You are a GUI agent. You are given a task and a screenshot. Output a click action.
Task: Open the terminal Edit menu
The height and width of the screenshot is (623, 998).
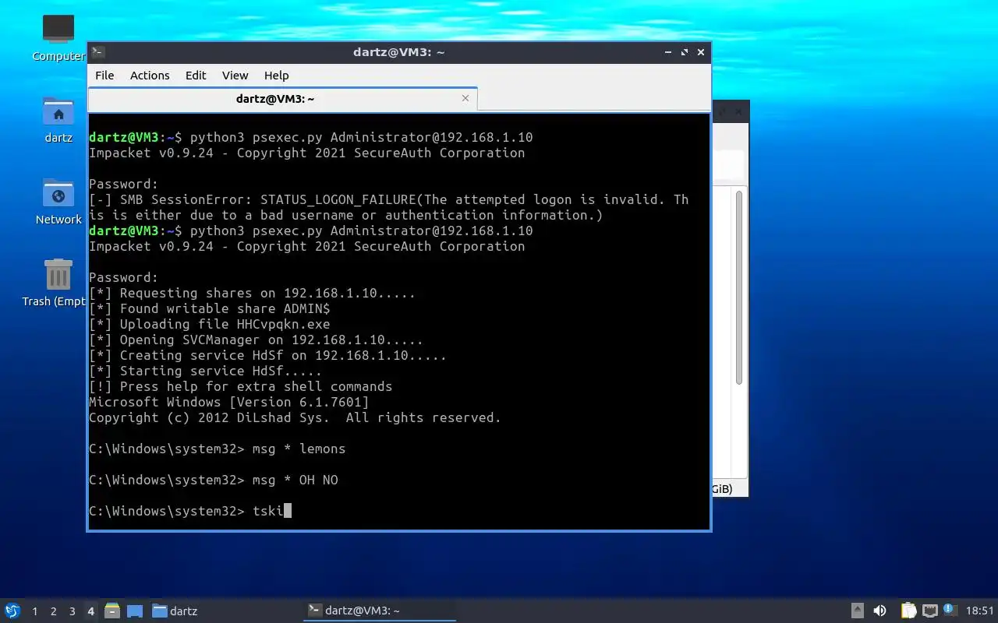point(196,76)
